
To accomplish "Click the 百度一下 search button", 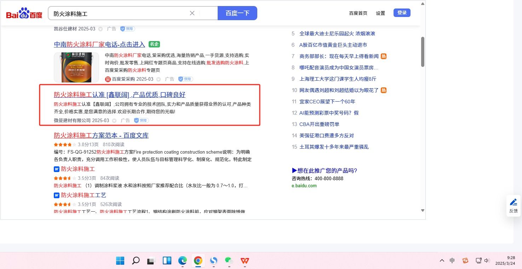I will pyautogui.click(x=237, y=13).
